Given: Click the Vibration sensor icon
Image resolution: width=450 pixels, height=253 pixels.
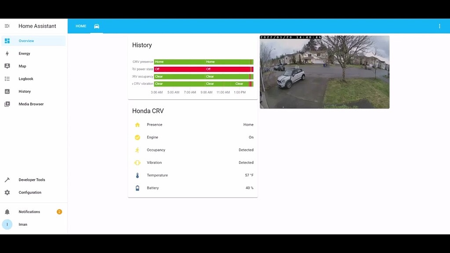Looking at the screenshot, I should pyautogui.click(x=138, y=163).
